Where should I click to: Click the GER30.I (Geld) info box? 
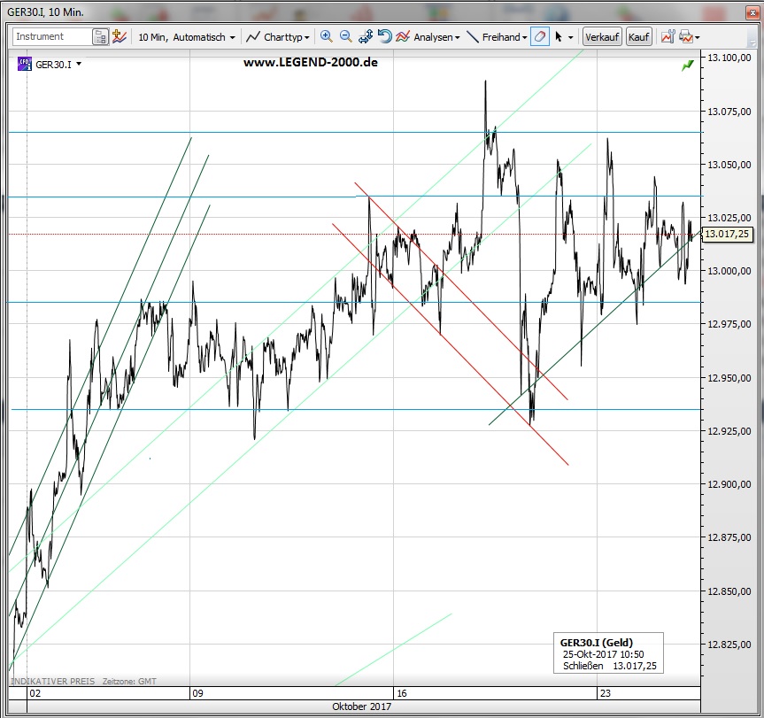coord(608,653)
